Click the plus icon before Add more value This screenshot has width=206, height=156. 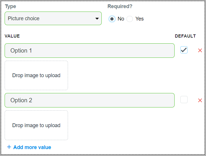tap(9, 147)
